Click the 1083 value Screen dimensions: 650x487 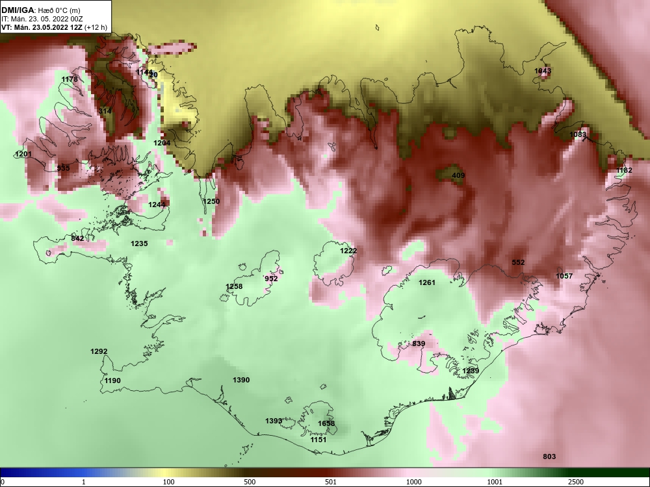tap(578, 134)
